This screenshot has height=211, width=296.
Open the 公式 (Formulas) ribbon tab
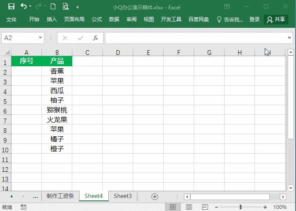[x=97, y=19]
